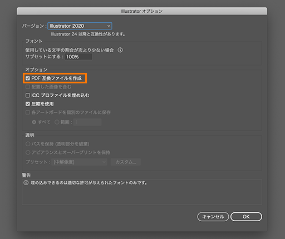This screenshot has width=285, height=239.
Task: Open the バージョン Illustrator 2020 dropdown
Action: pyautogui.click(x=80, y=26)
